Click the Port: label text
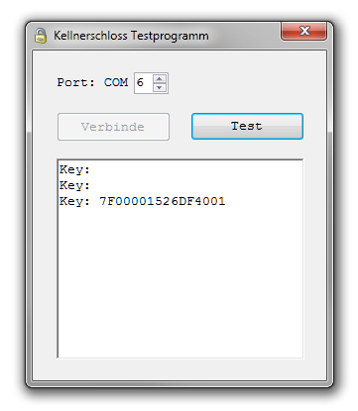 pos(76,82)
